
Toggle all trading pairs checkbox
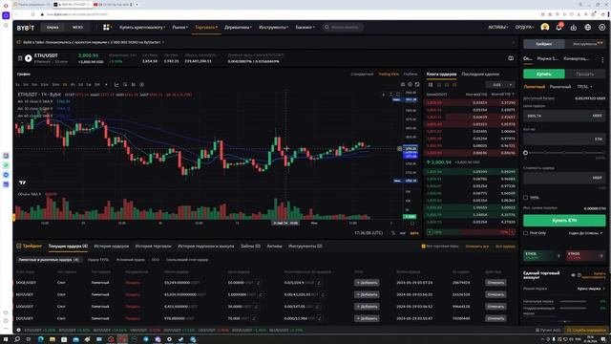pos(423,247)
